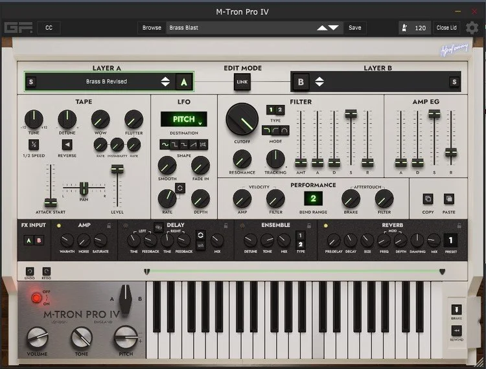Click the Paste layer icon
Screen dimensions: 486x369
(449, 199)
